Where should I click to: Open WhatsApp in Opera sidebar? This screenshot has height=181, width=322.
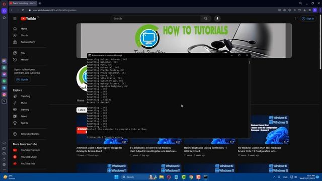point(4,81)
